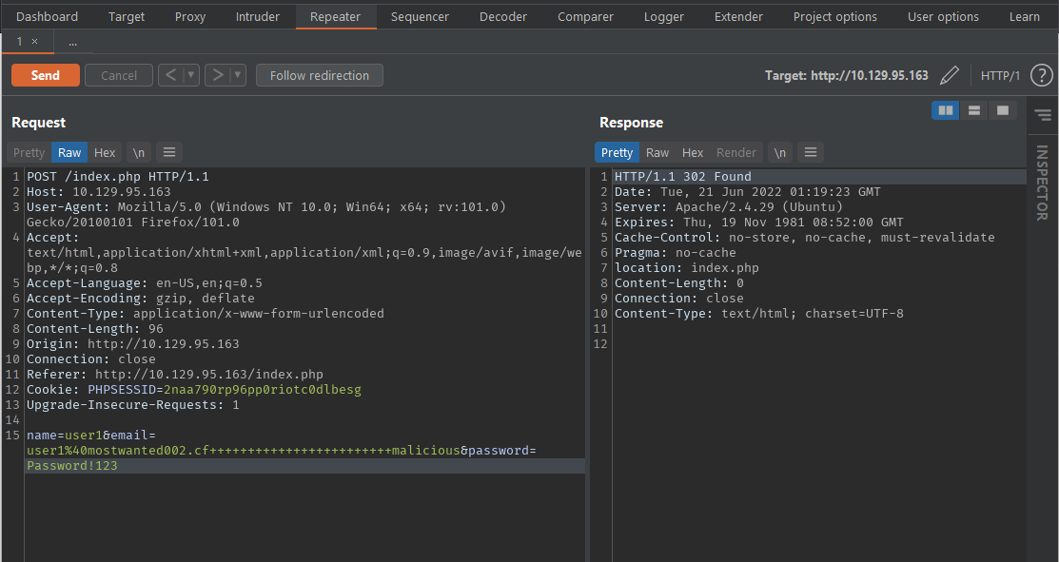This screenshot has width=1059, height=562.
Task: Edit target with the pencil icon
Action: coord(949,75)
